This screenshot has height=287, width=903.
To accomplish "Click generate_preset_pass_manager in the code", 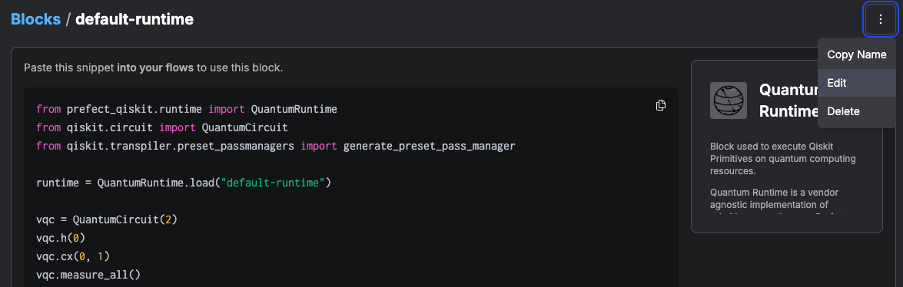I will tap(429, 146).
